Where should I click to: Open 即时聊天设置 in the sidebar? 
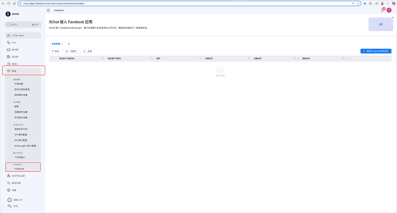(x=21, y=95)
